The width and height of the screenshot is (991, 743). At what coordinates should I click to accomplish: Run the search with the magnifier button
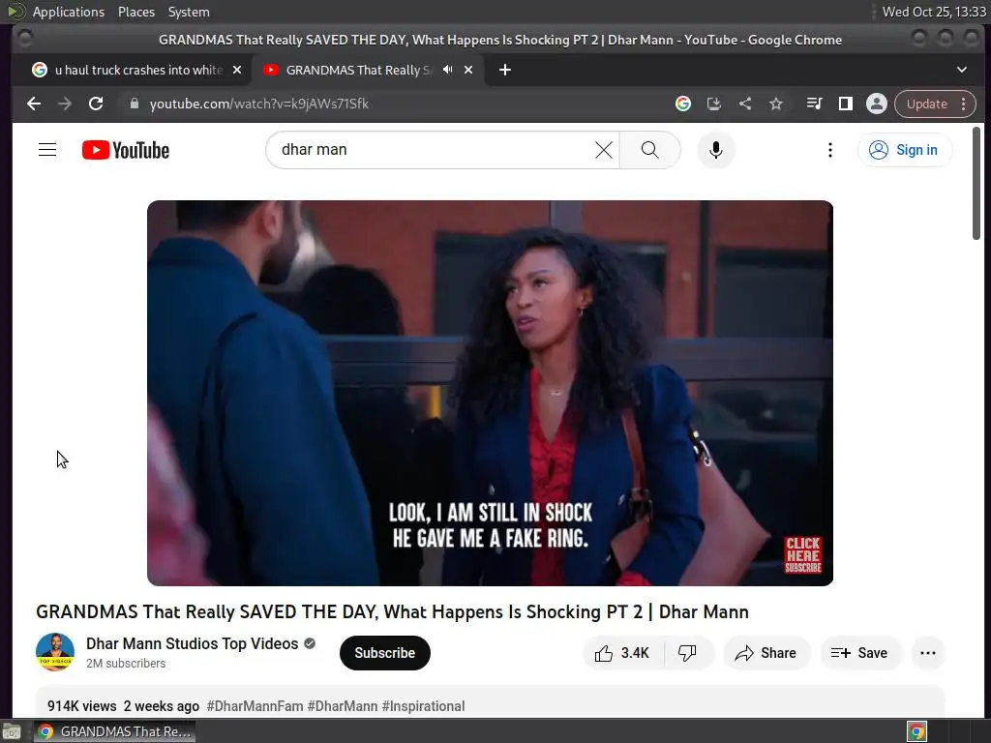pyautogui.click(x=649, y=150)
